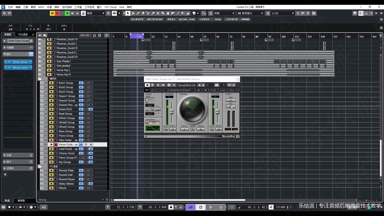Toggle global Solo S button in toolbar
This screenshot has width=384, height=216.
pyautogui.click(x=57, y=13)
